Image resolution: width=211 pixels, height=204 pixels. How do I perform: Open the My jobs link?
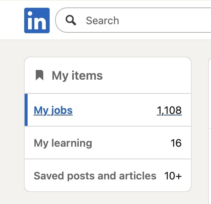pos(53,111)
